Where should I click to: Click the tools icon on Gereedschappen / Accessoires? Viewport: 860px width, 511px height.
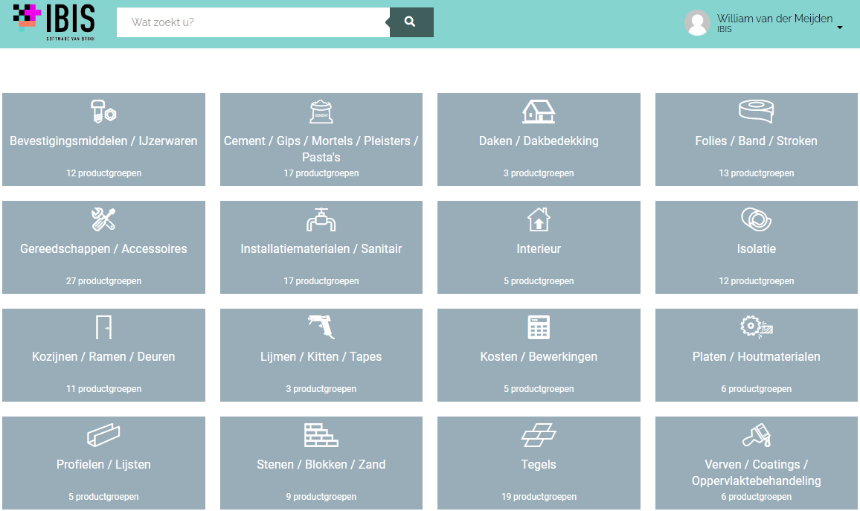pos(103,219)
